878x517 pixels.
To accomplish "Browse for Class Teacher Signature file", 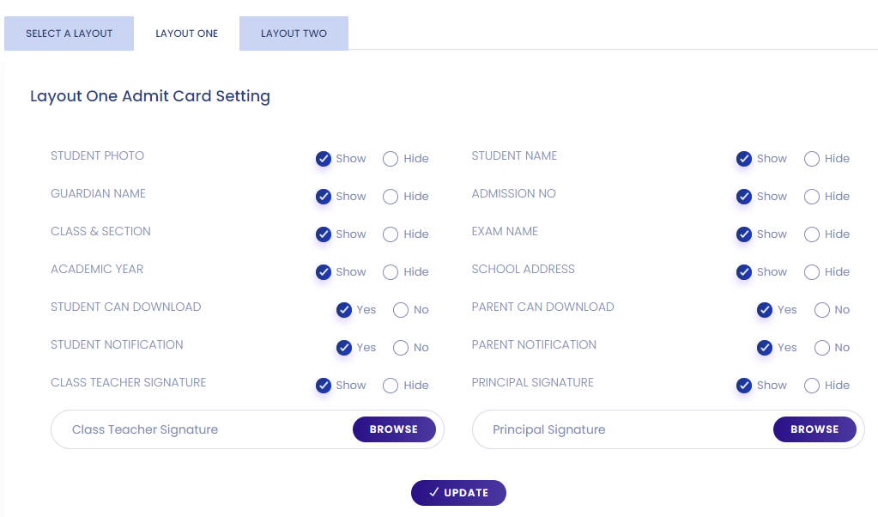I will tap(394, 429).
